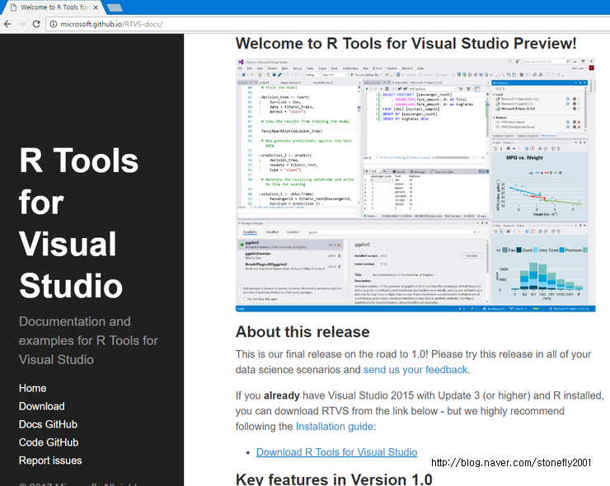Click 'Download R Tools for Visual Studio' link
This screenshot has height=486, width=610.
point(336,452)
